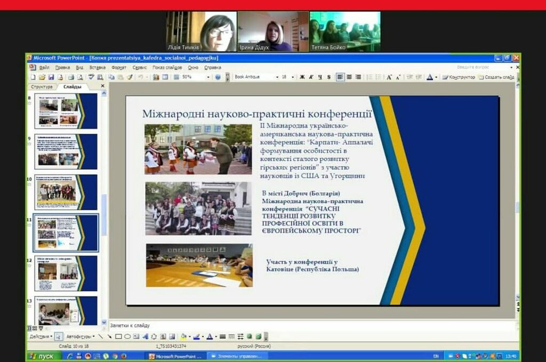Click the align left icon
This screenshot has width=546, height=362.
tap(340, 77)
